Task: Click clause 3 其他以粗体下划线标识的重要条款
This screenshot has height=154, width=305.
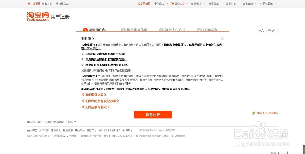Action: [x=107, y=65]
